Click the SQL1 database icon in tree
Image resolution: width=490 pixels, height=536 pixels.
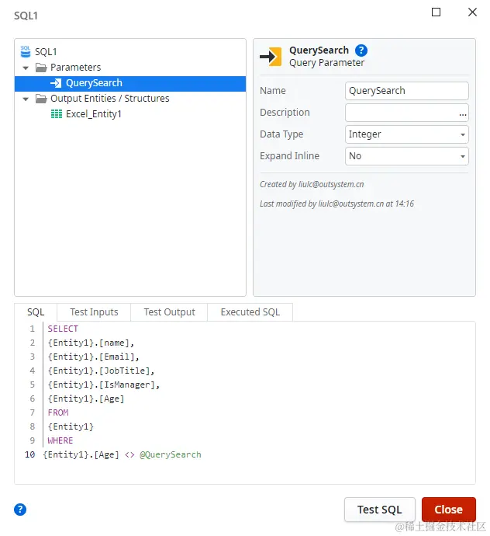click(x=26, y=51)
